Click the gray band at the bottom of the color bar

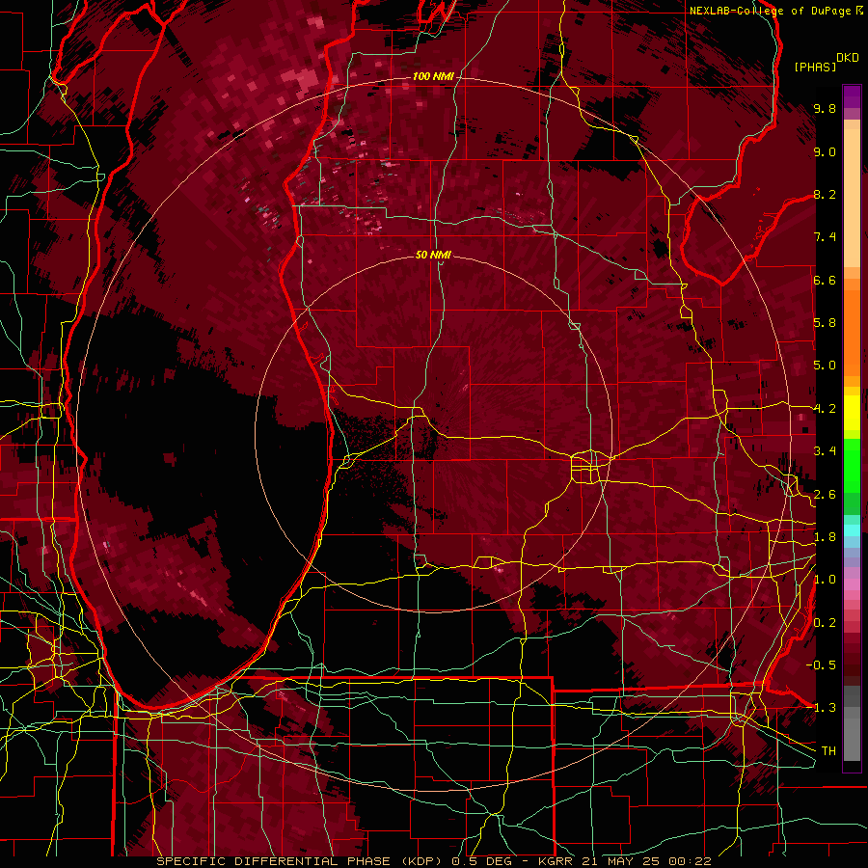tap(852, 724)
